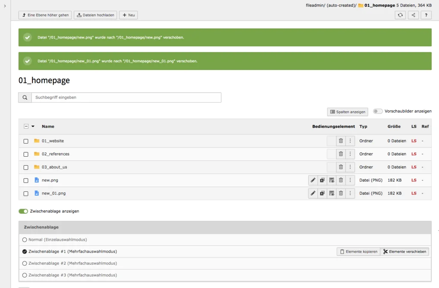This screenshot has height=288, width=439.
Task: Click inside the Suchbegriff eingeben search field
Action: (x=124, y=97)
